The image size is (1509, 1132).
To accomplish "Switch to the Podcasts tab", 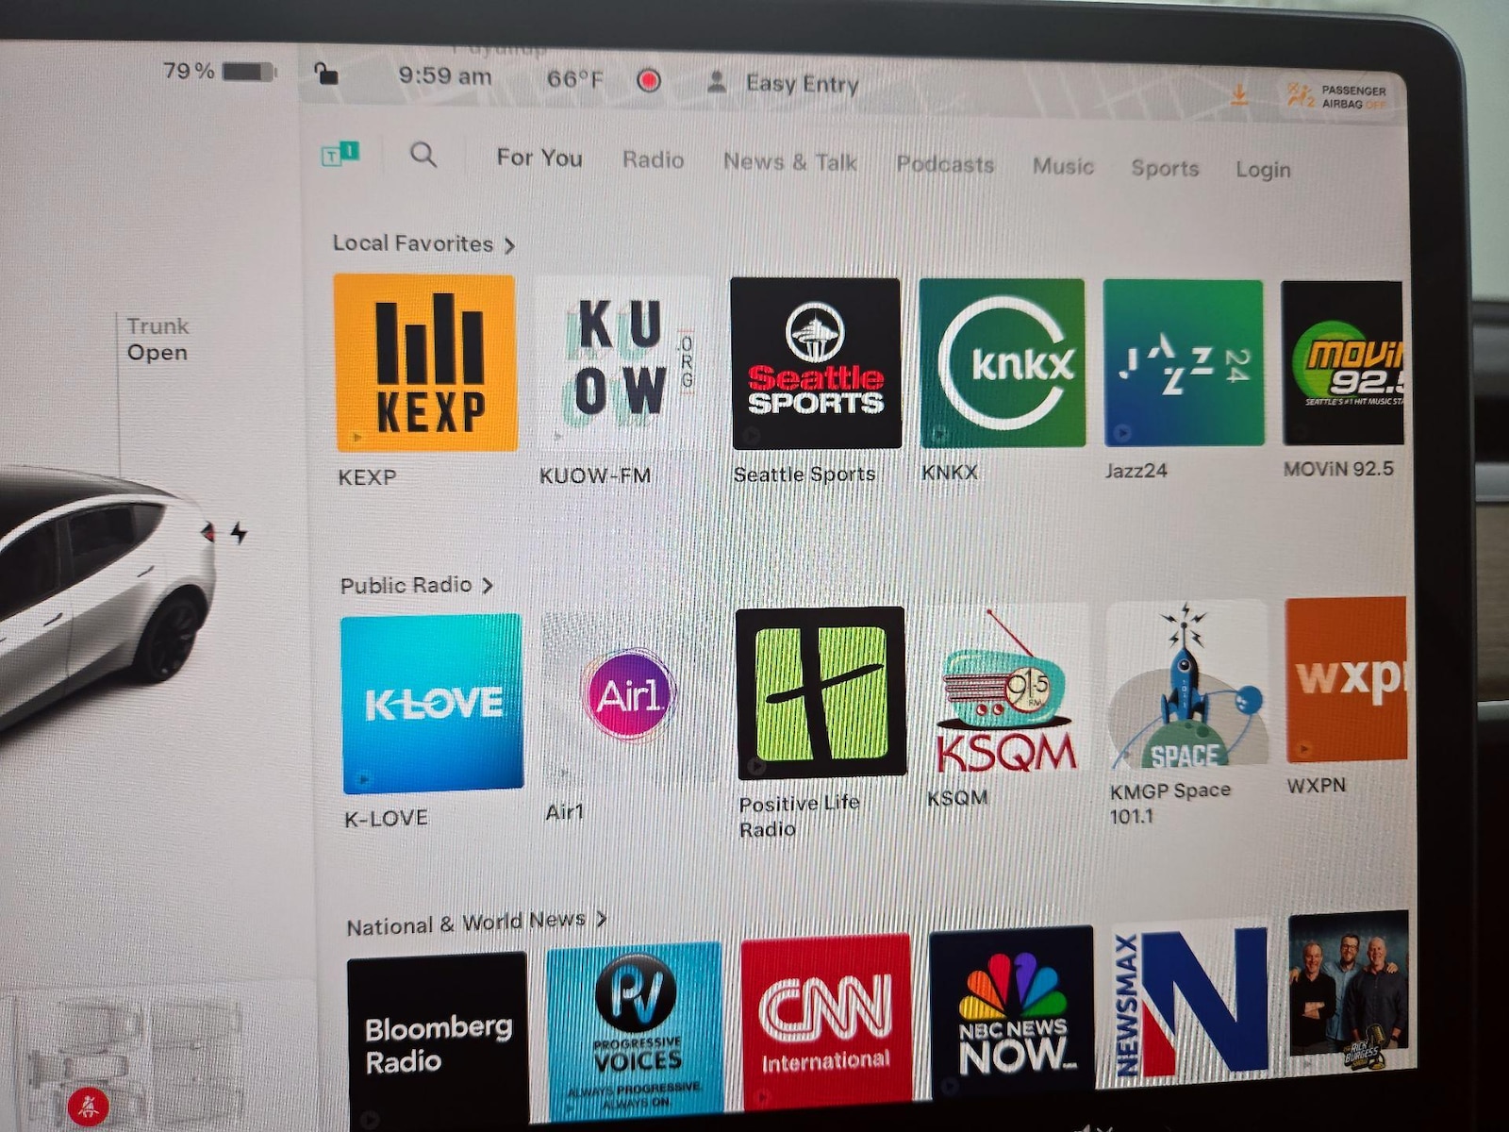I will click(x=945, y=164).
